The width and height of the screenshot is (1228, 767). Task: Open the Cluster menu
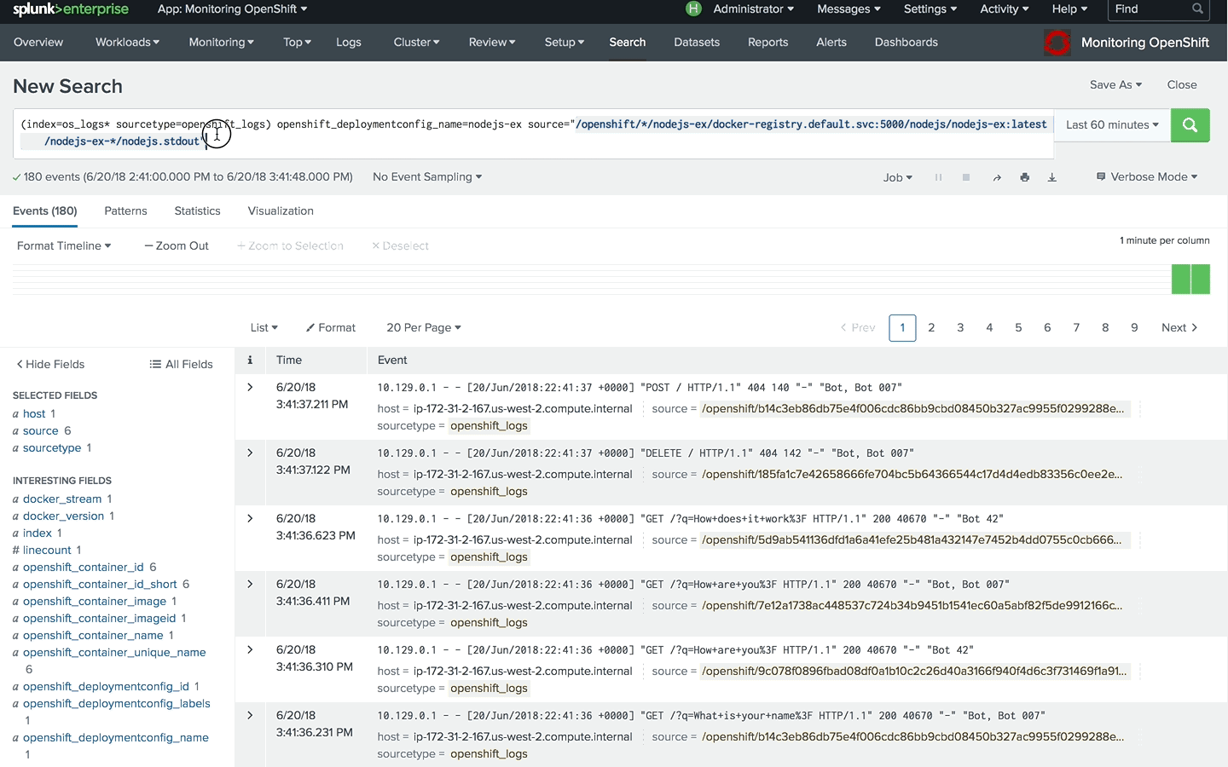416,42
